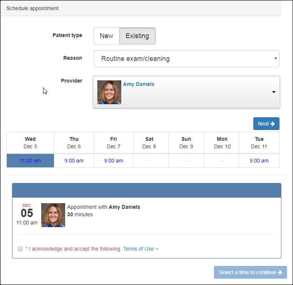Image resolution: width=293 pixels, height=285 pixels.
Task: Expand the Terms of Use chevron
Action: tap(157, 249)
